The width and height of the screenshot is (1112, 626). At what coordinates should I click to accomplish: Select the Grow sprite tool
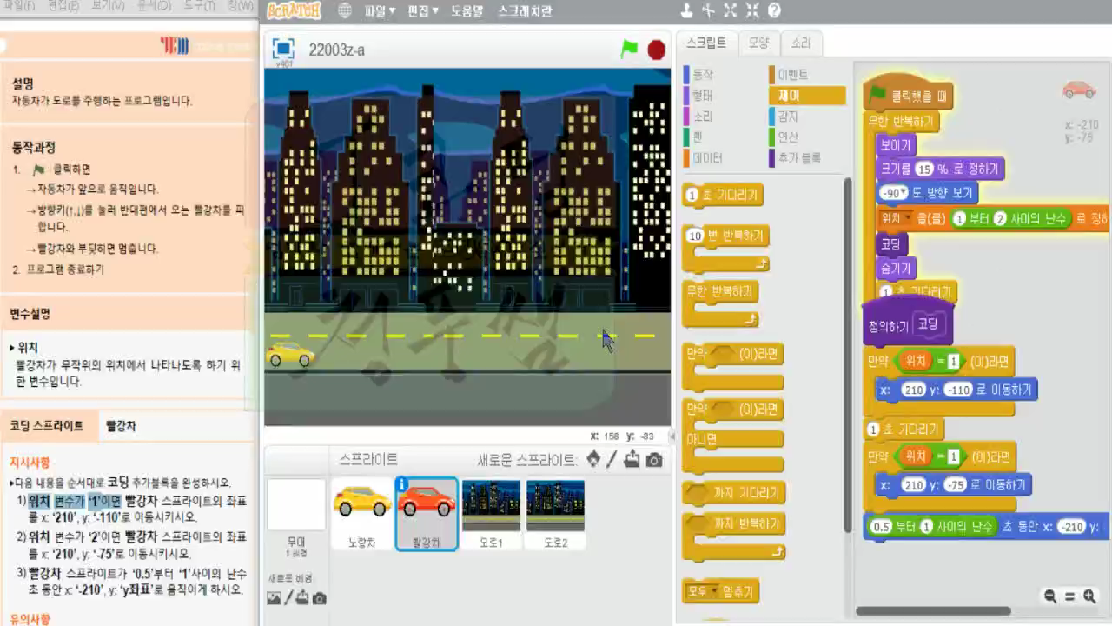(730, 11)
